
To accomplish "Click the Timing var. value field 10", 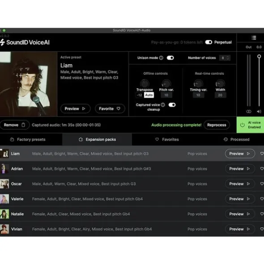I will point(198,95).
